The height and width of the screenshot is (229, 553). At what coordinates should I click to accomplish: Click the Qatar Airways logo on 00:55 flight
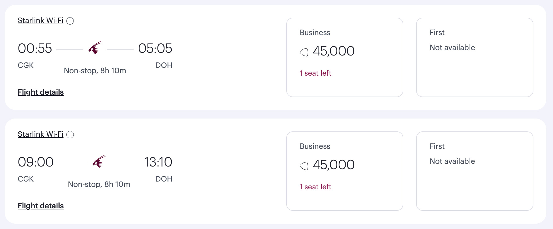95,48
